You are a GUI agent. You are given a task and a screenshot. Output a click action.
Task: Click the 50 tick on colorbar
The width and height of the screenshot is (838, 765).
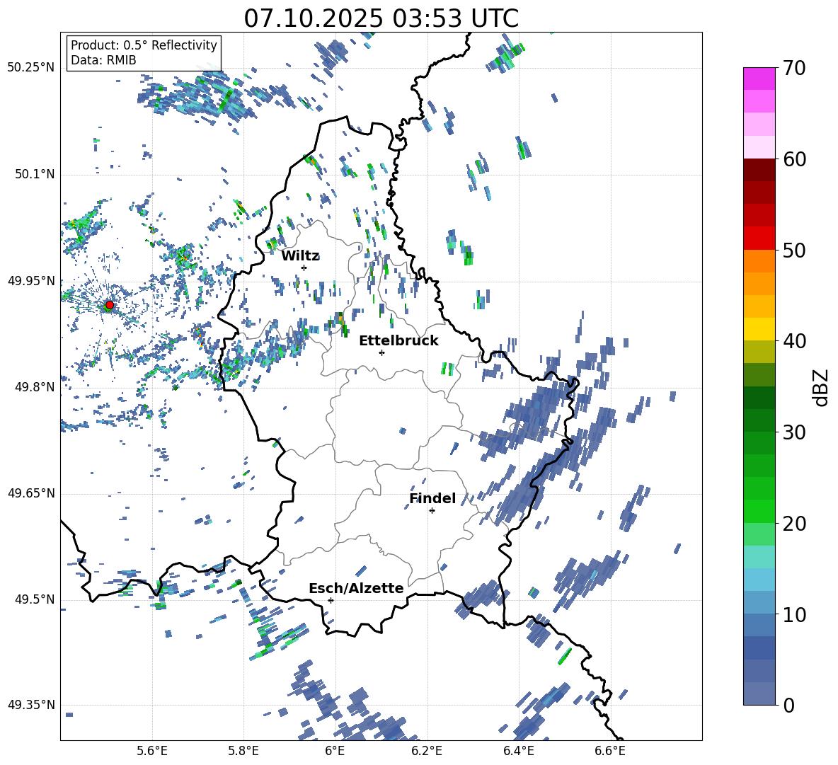pos(794,251)
